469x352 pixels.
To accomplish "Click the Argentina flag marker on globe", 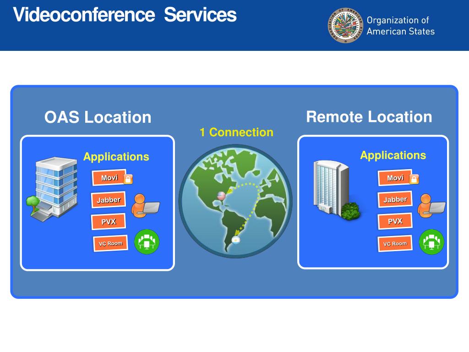I will point(236,240).
